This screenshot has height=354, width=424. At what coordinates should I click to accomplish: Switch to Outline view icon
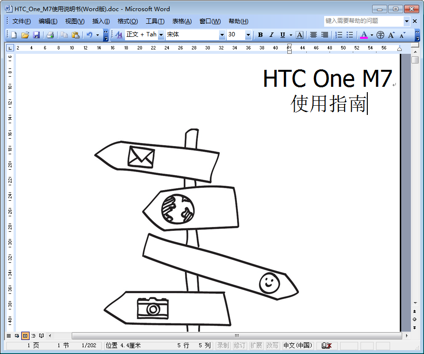point(33,336)
